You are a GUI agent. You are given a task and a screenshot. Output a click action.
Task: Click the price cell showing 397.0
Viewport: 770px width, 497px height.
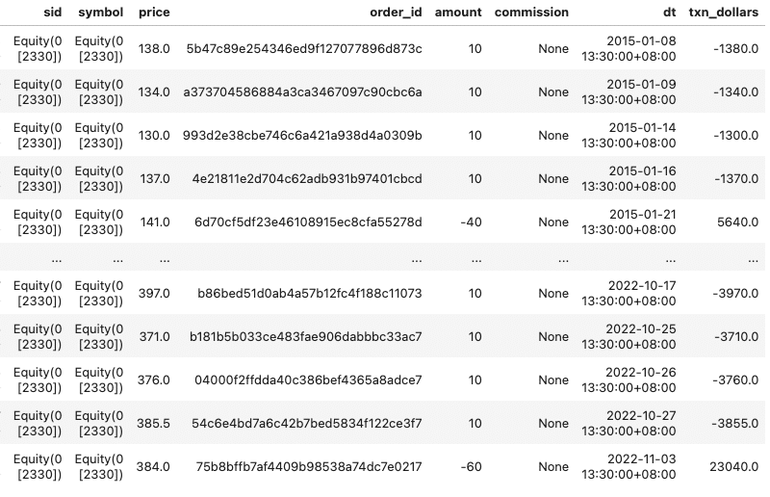pos(154,293)
